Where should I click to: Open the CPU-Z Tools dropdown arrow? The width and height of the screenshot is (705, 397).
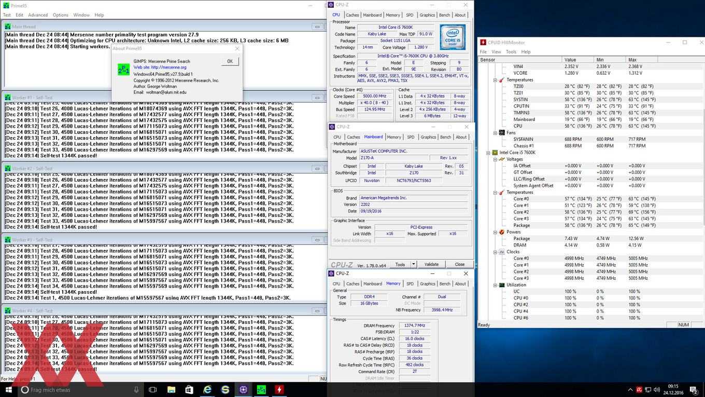[x=414, y=264]
